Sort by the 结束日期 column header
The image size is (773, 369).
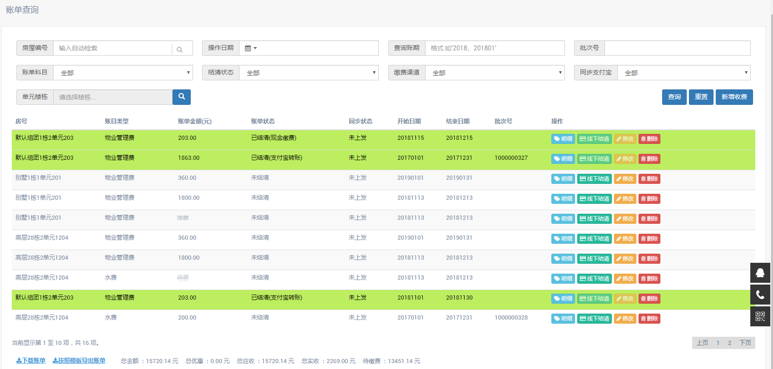[x=458, y=121]
